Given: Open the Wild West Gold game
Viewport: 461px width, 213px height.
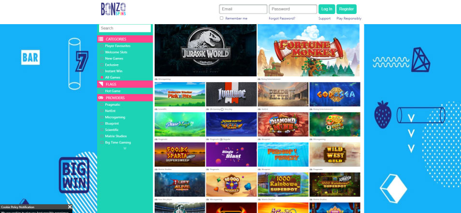Looking at the screenshot, I should [x=335, y=155].
